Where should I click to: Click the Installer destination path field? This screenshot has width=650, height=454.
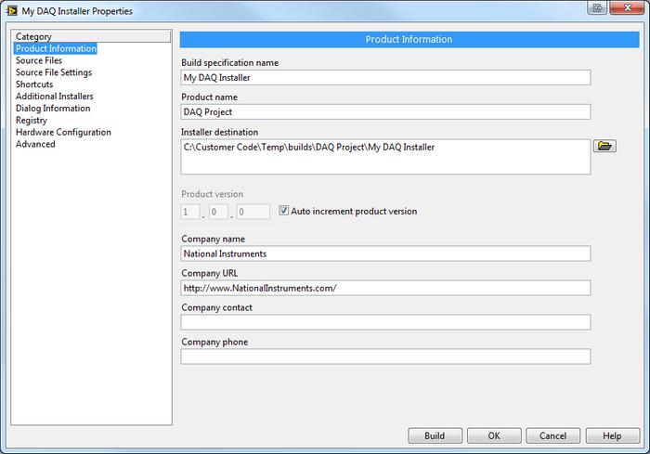385,157
